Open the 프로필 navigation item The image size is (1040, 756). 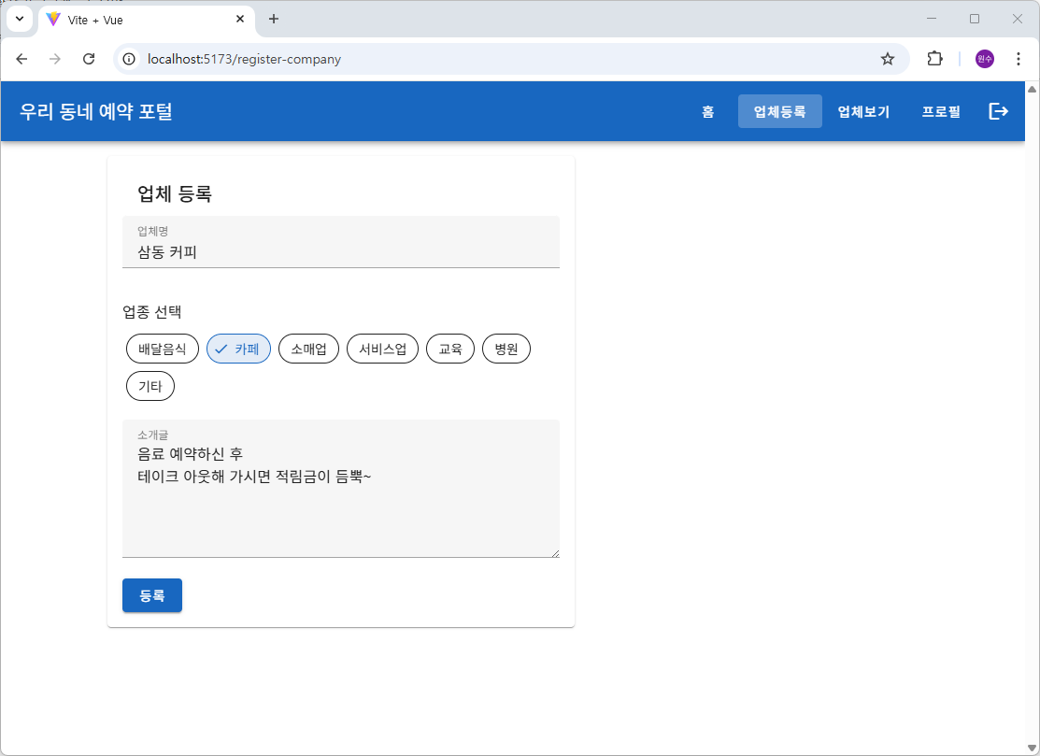click(941, 111)
